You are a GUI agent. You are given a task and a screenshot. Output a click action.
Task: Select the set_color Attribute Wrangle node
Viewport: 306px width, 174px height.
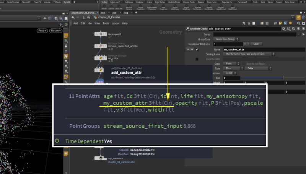tap(101, 58)
